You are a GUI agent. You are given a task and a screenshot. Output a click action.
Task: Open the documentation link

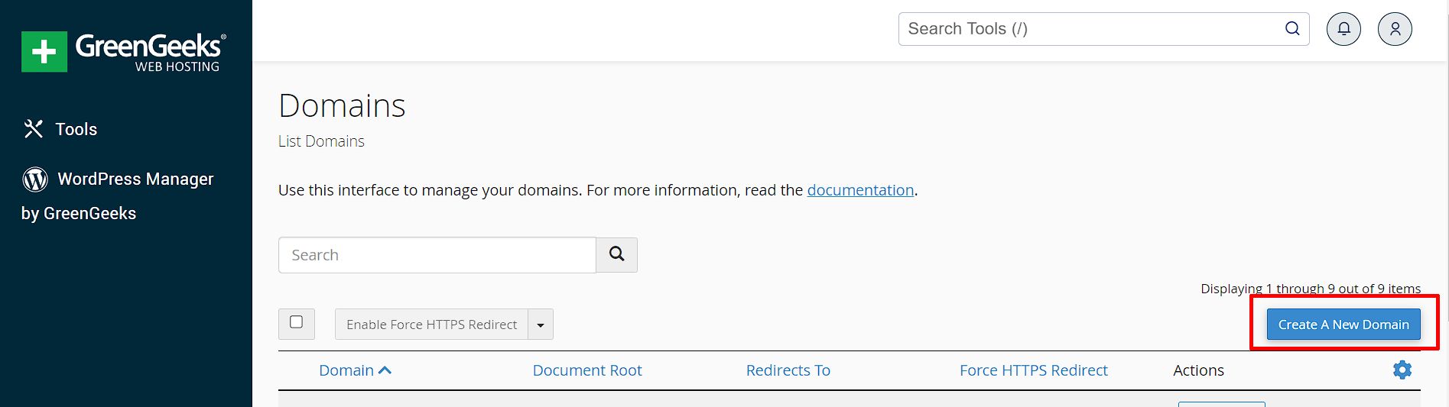tap(860, 190)
